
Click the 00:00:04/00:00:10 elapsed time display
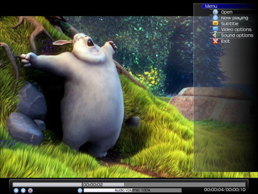224,190
